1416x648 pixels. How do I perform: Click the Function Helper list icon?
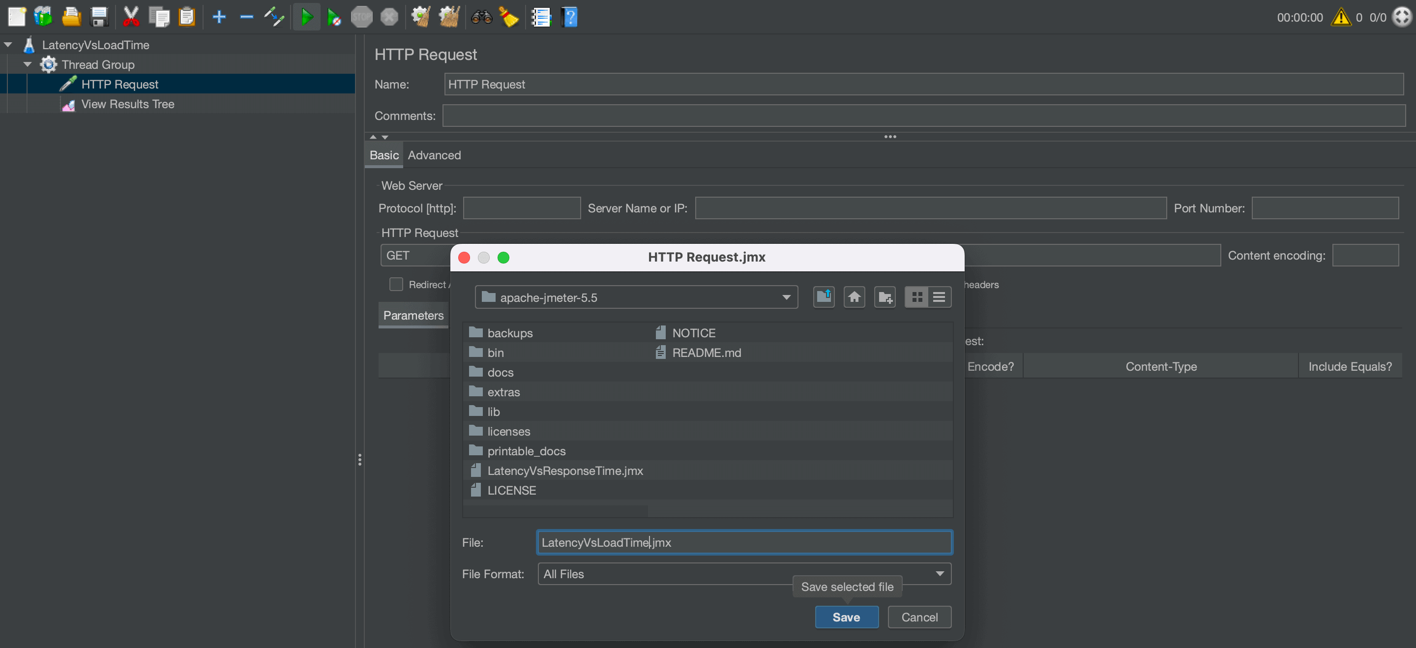pyautogui.click(x=540, y=17)
